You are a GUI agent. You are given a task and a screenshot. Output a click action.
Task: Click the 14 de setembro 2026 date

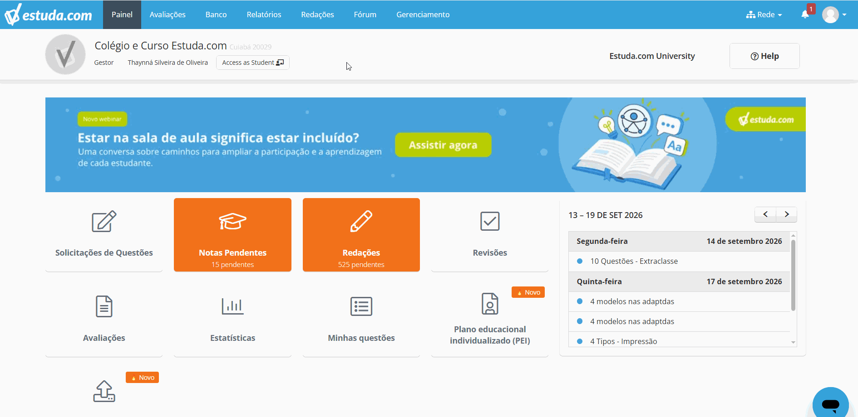(744, 241)
